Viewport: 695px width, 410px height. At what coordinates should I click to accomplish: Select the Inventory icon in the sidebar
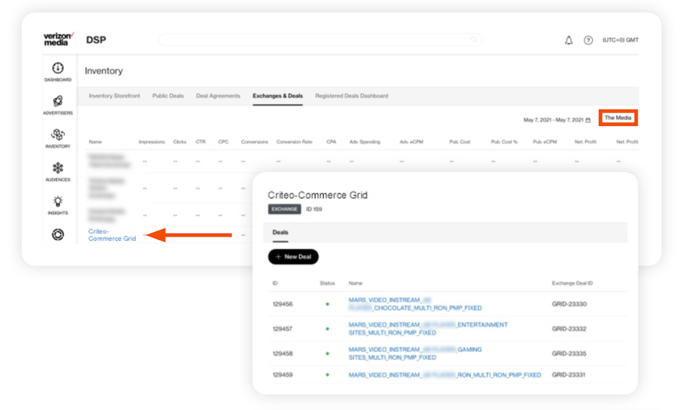(x=58, y=134)
